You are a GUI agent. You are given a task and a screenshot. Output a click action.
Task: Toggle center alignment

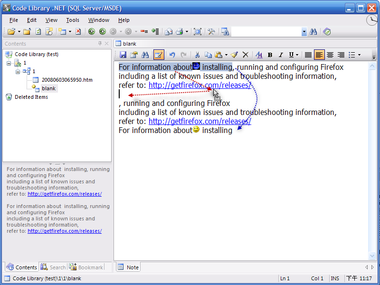click(330, 55)
